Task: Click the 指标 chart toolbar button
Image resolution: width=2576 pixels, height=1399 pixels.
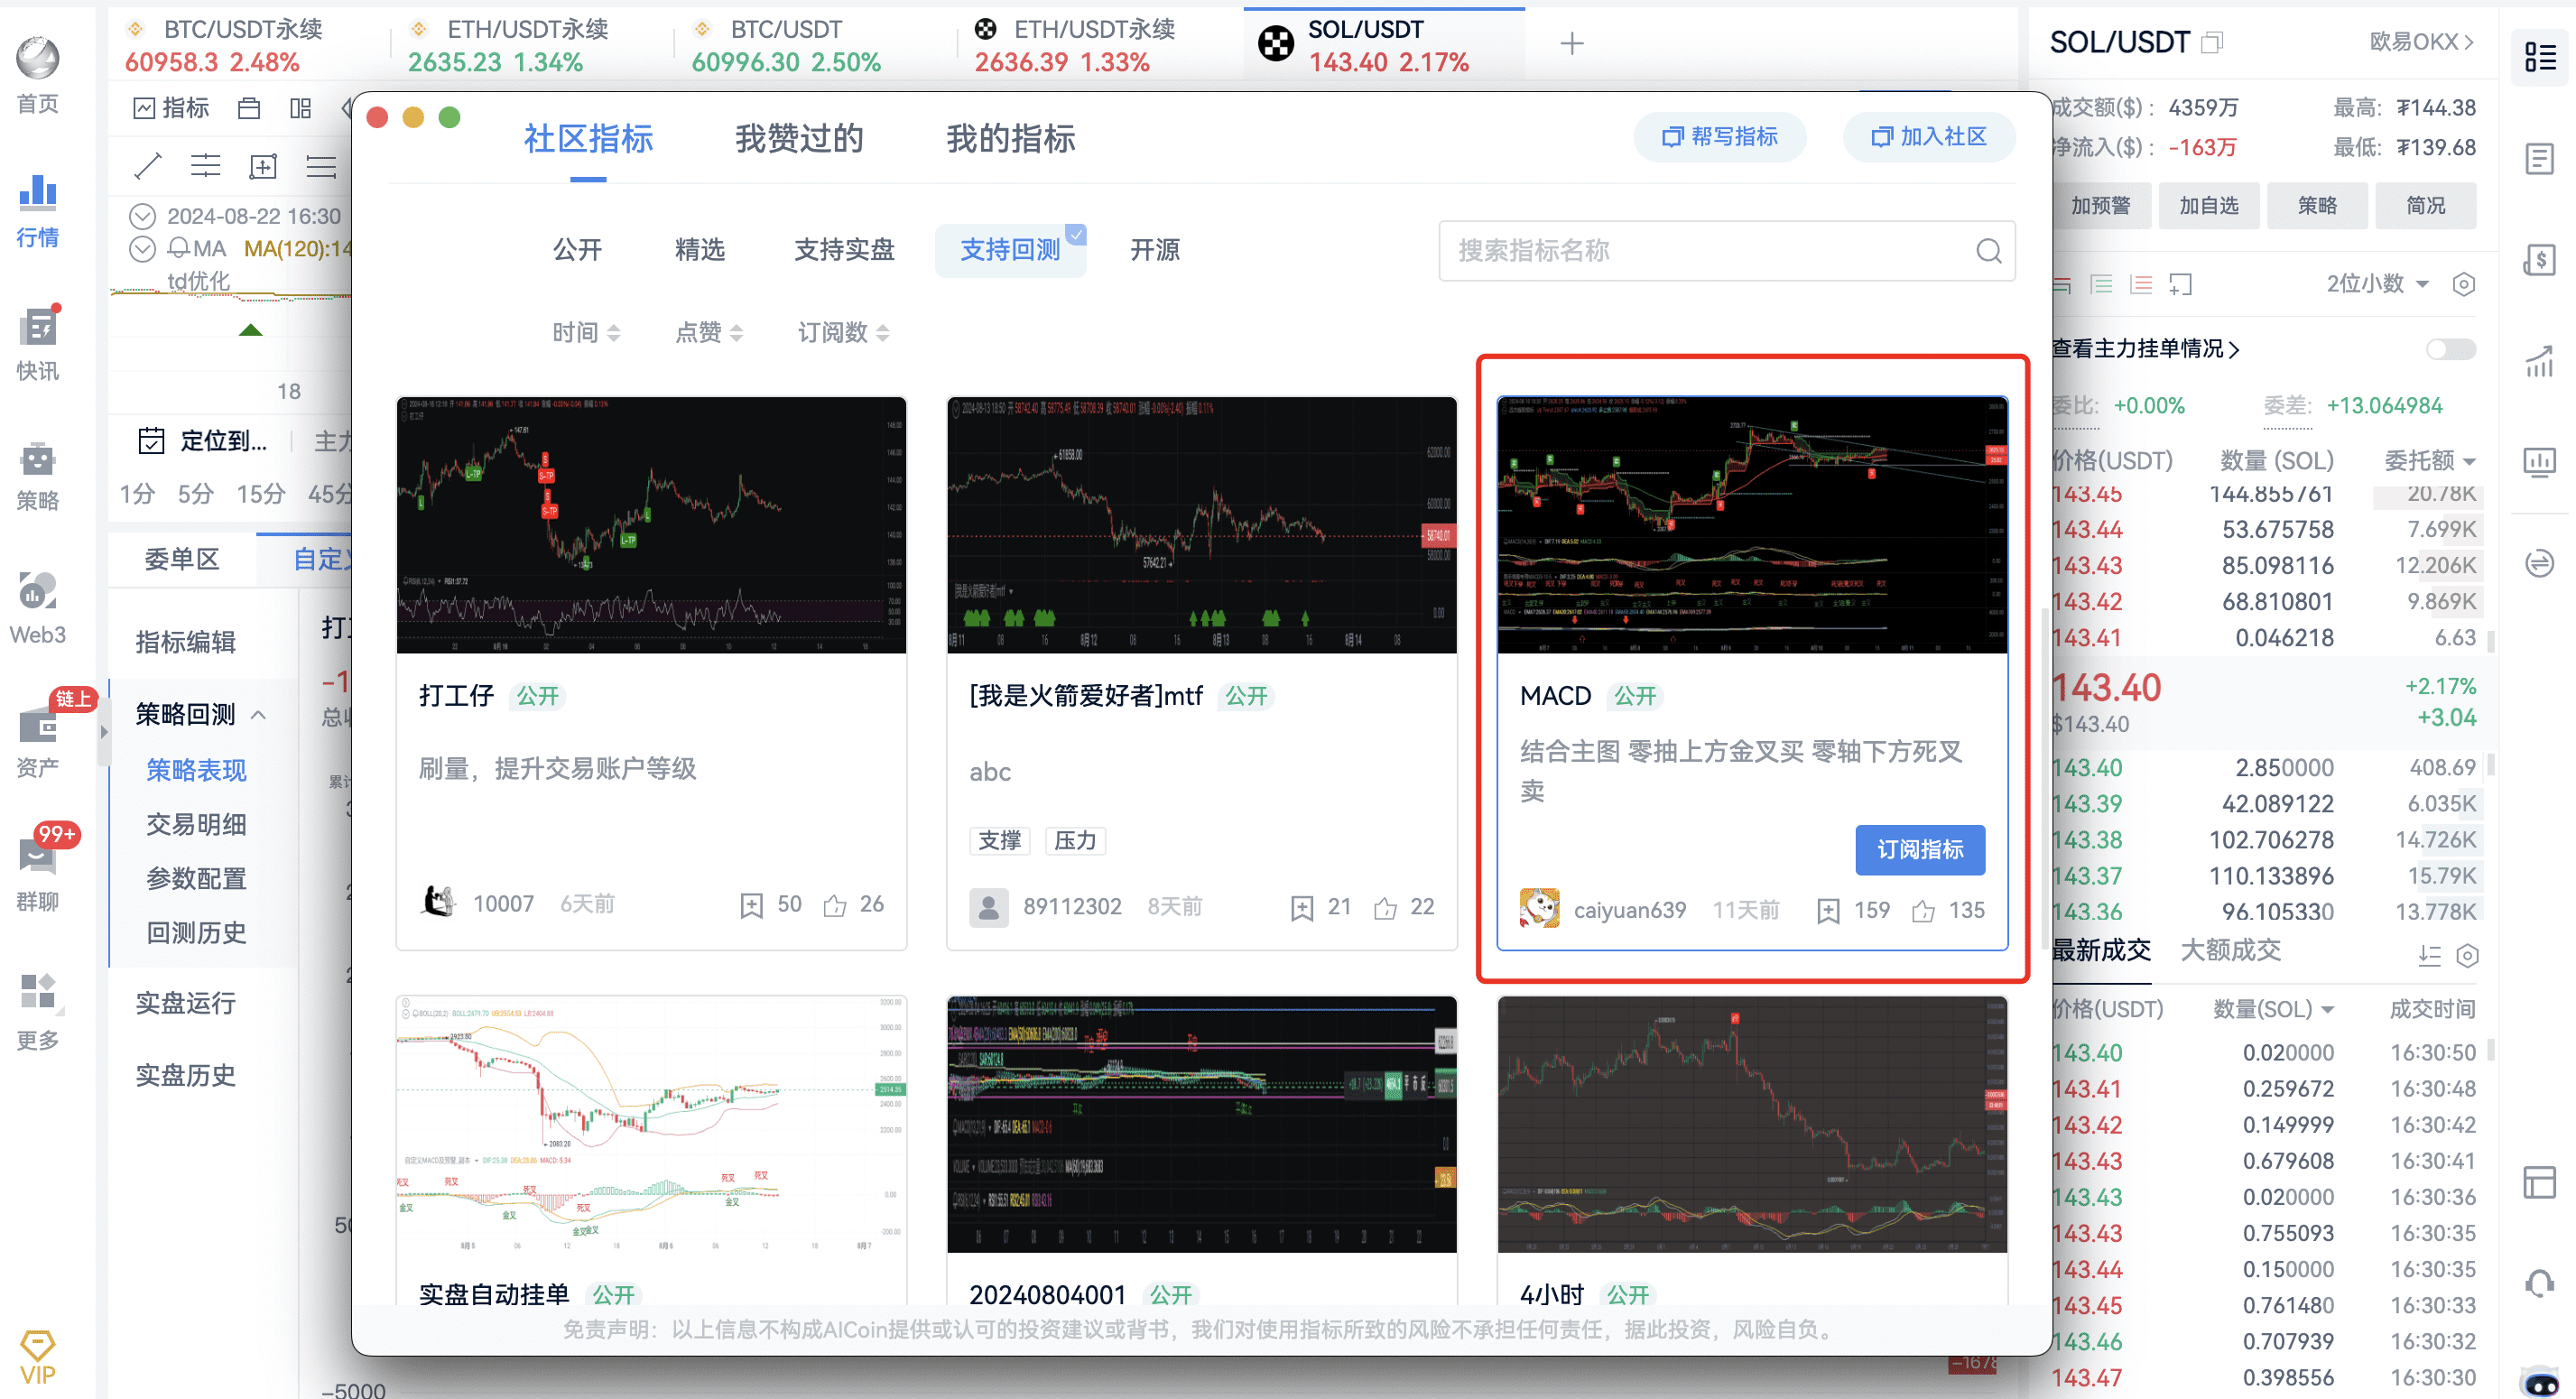Action: coord(171,107)
